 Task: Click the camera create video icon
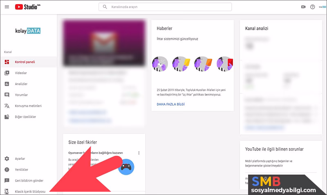coord(303,7)
